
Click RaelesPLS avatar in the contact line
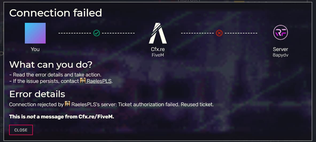[x=83, y=81]
